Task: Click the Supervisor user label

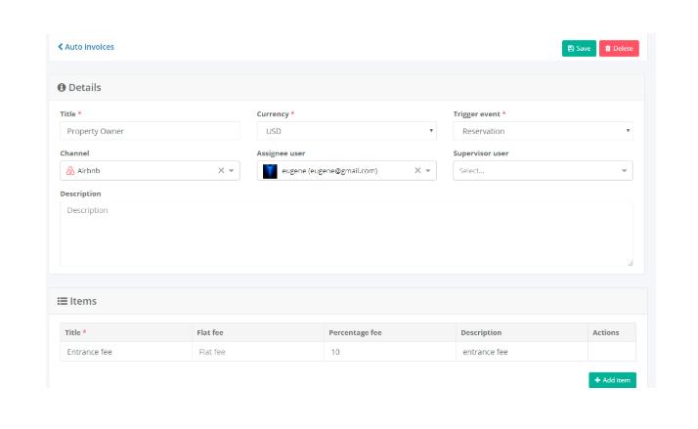Action: click(481, 153)
